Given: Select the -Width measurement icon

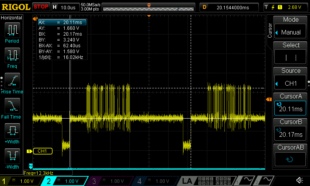Looking at the screenshot, I should pos(12,158).
